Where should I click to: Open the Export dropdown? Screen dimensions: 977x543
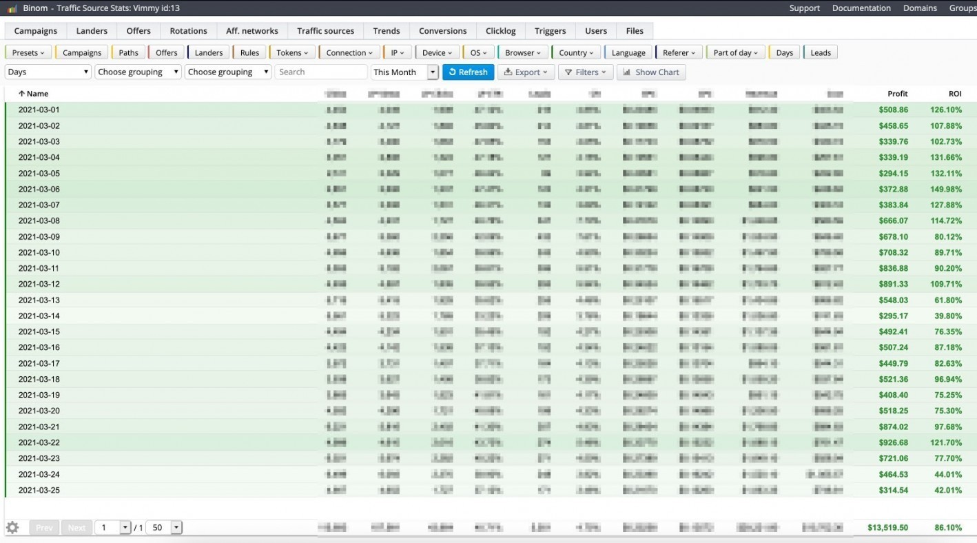[x=526, y=72]
